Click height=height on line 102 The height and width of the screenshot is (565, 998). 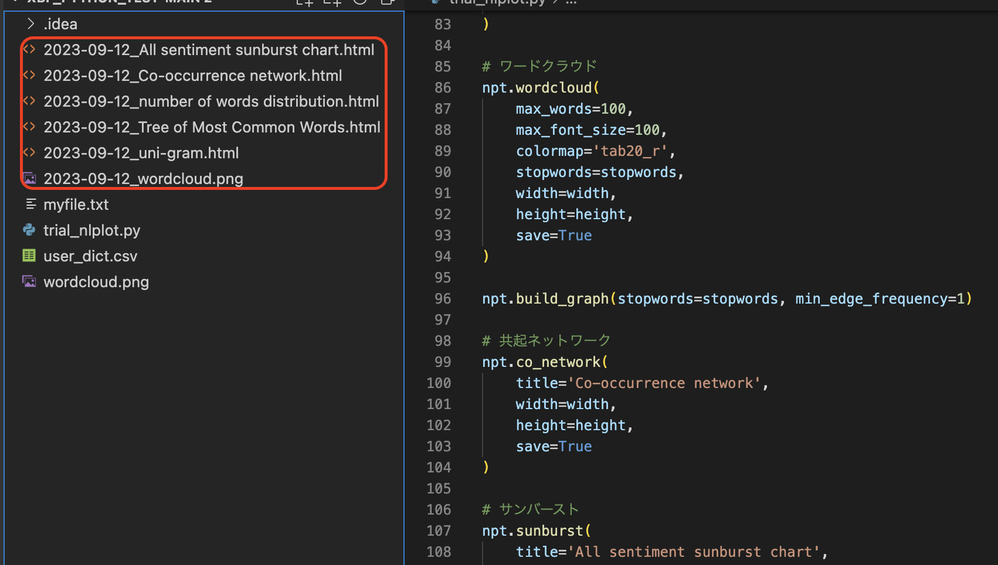(571, 426)
